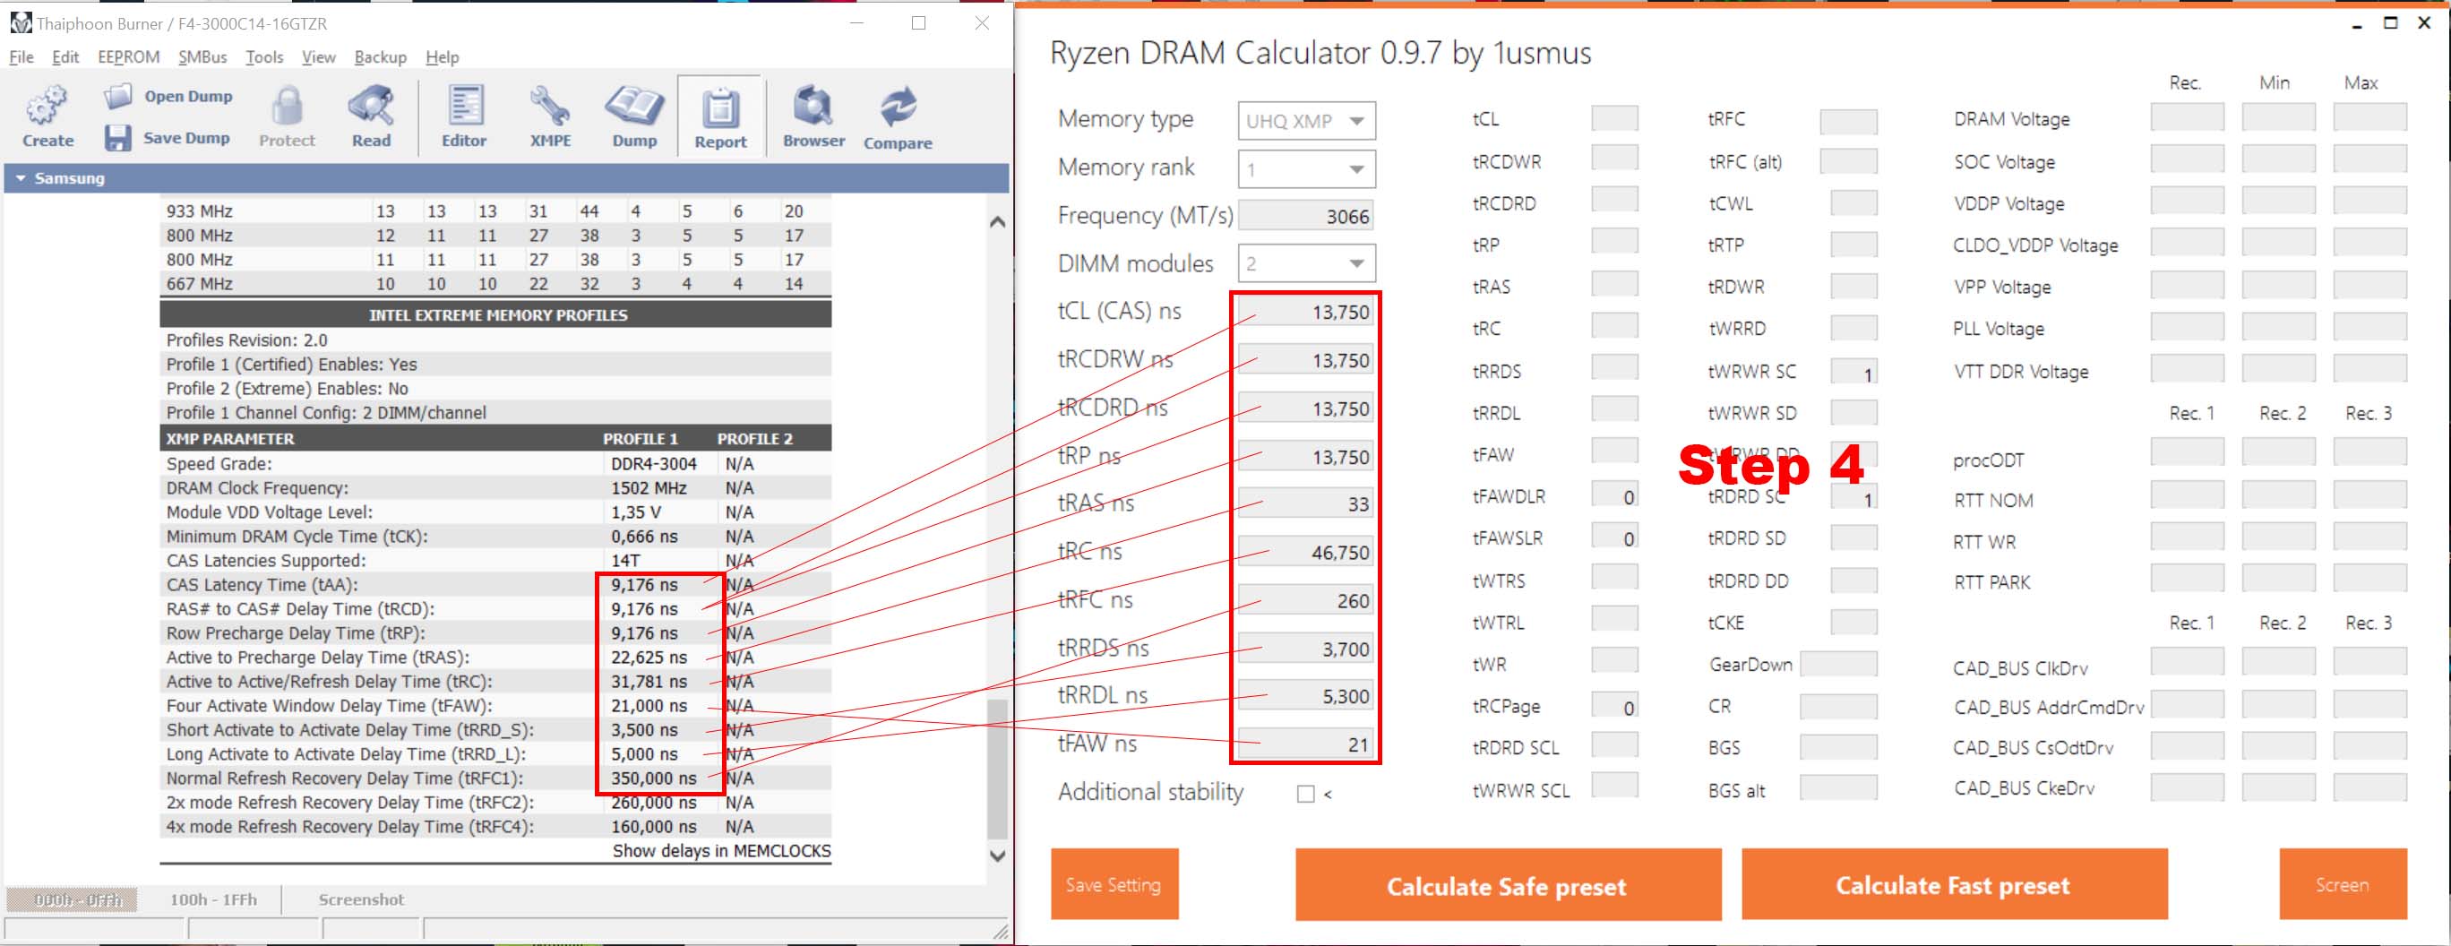This screenshot has width=2451, height=946.
Task: Toggle the Additional stability checkbox
Action: coord(1305,794)
